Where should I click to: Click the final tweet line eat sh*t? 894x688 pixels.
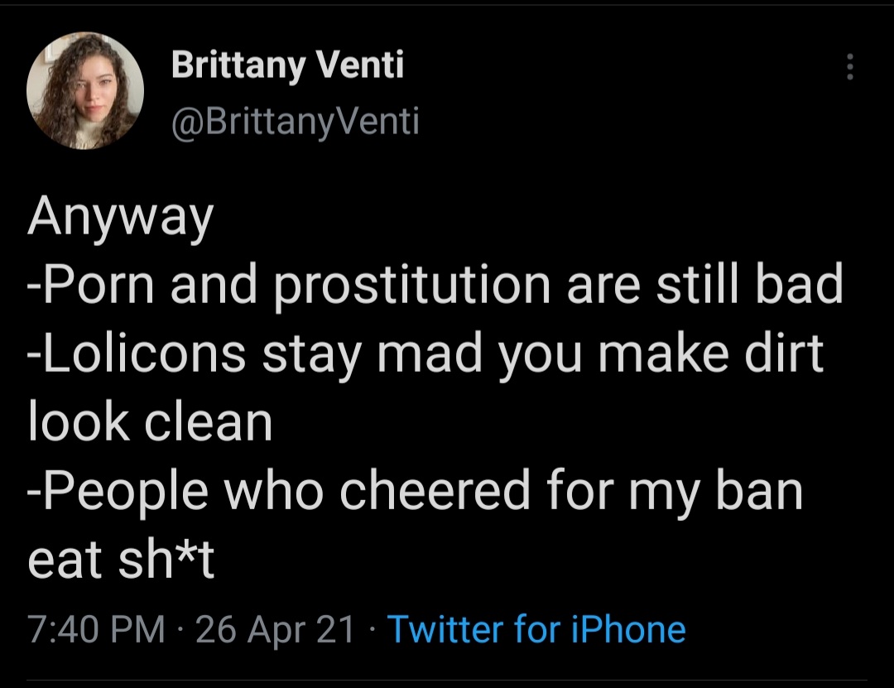pyautogui.click(x=121, y=560)
